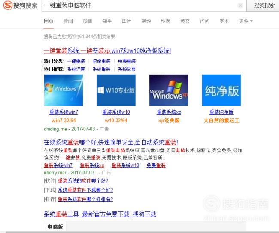Screen dimensions: 279x233
Task: Focus the search input field
Action: coord(139,6)
